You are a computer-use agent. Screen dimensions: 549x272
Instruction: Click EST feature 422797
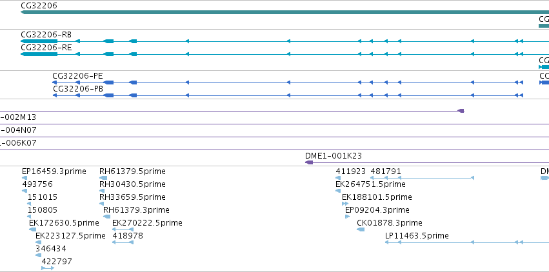(57, 262)
